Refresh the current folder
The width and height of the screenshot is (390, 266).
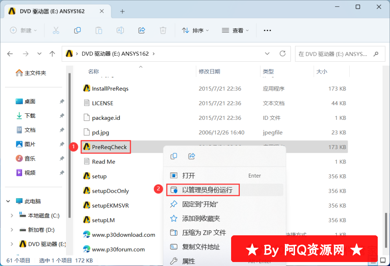coord(282,53)
